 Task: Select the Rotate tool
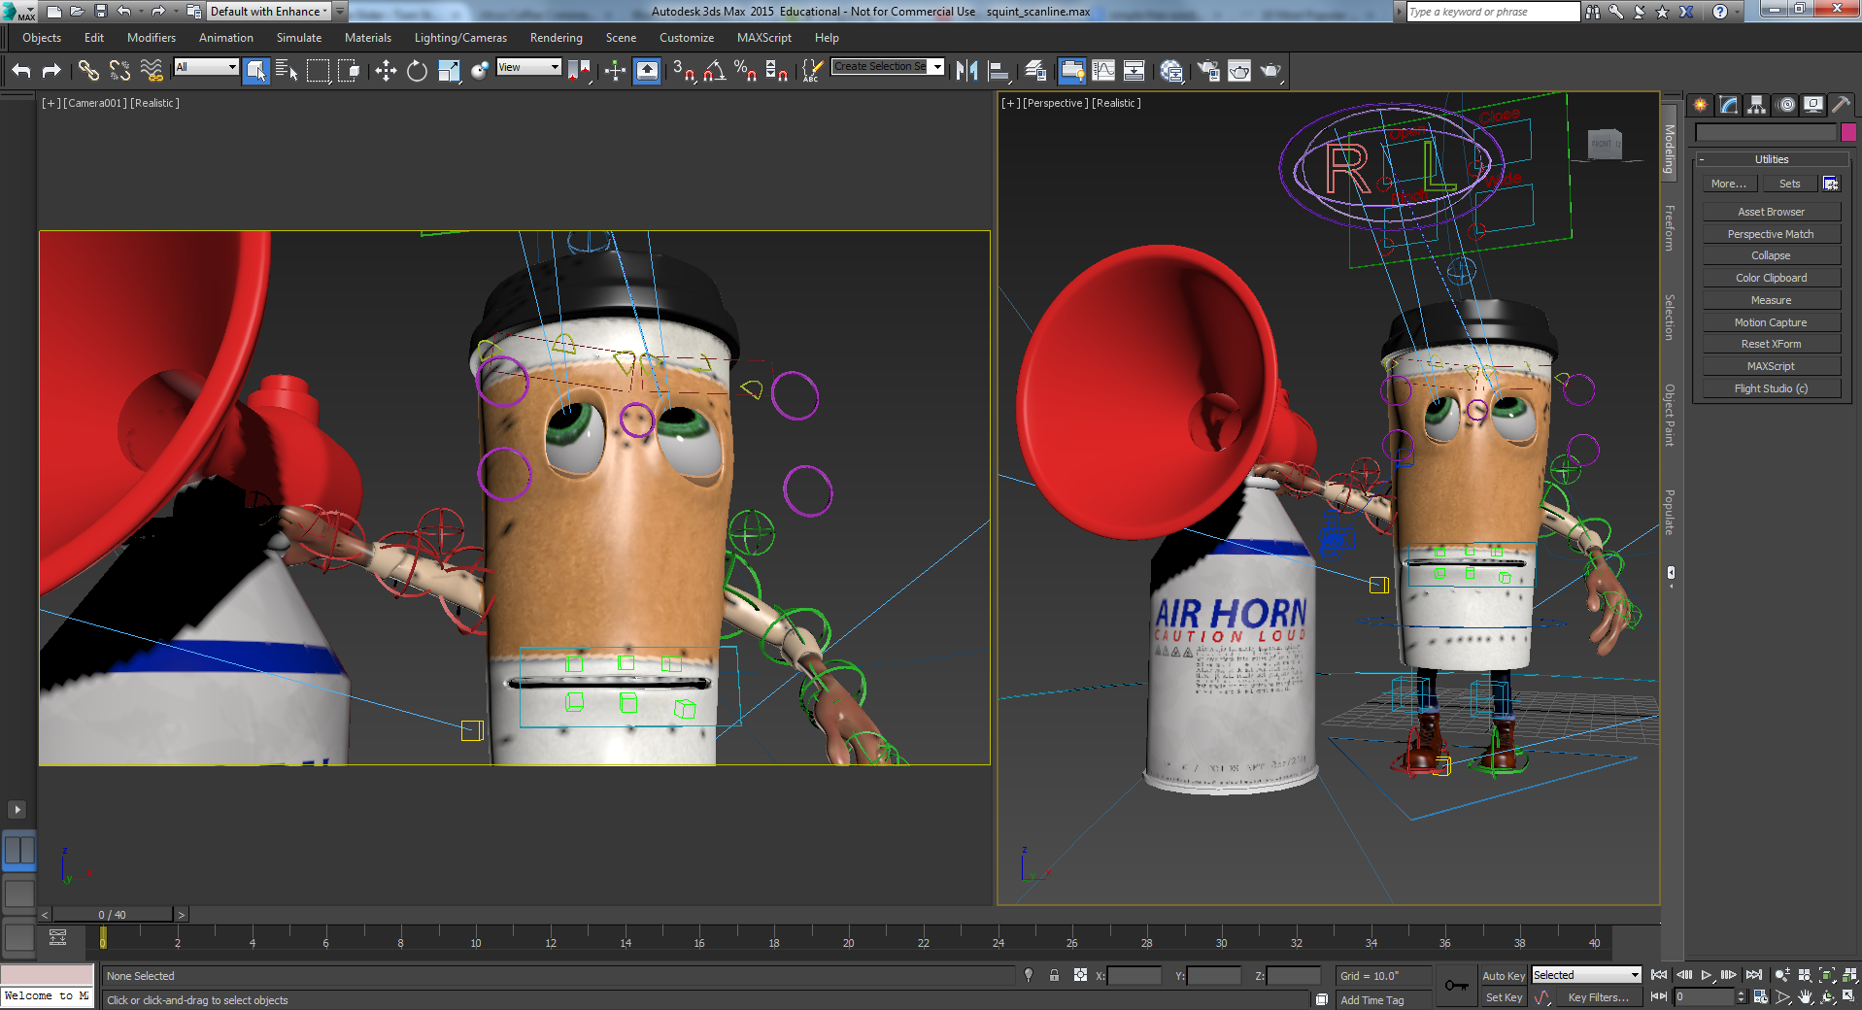pos(417,70)
